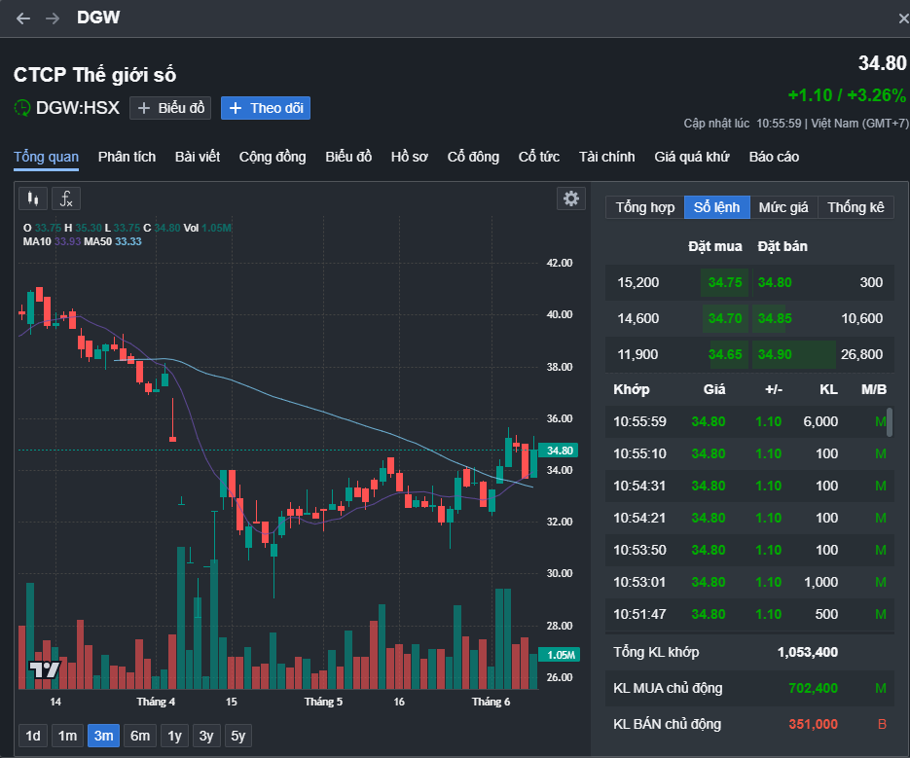Click the MA50 indicator legend
Image resolution: width=910 pixels, height=758 pixels.
click(x=113, y=241)
